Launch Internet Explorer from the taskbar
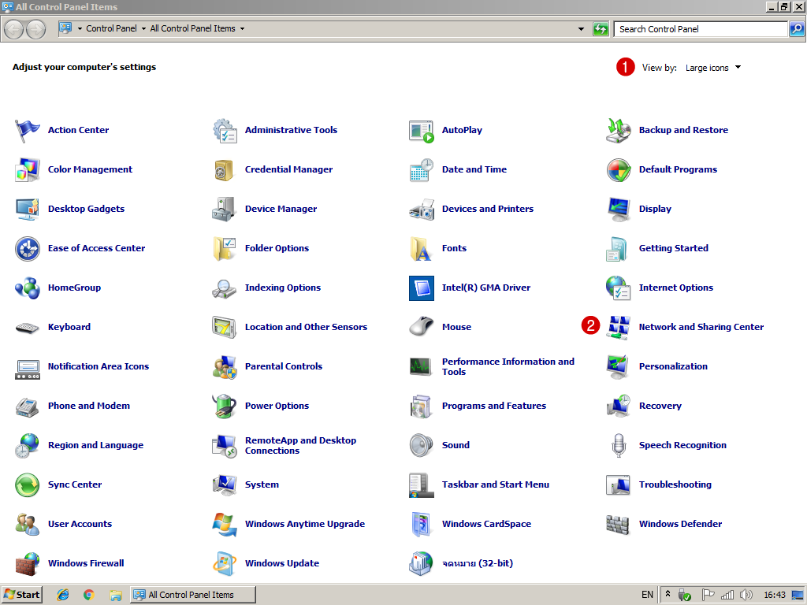Screen dimensions: 807x605 pyautogui.click(x=63, y=595)
